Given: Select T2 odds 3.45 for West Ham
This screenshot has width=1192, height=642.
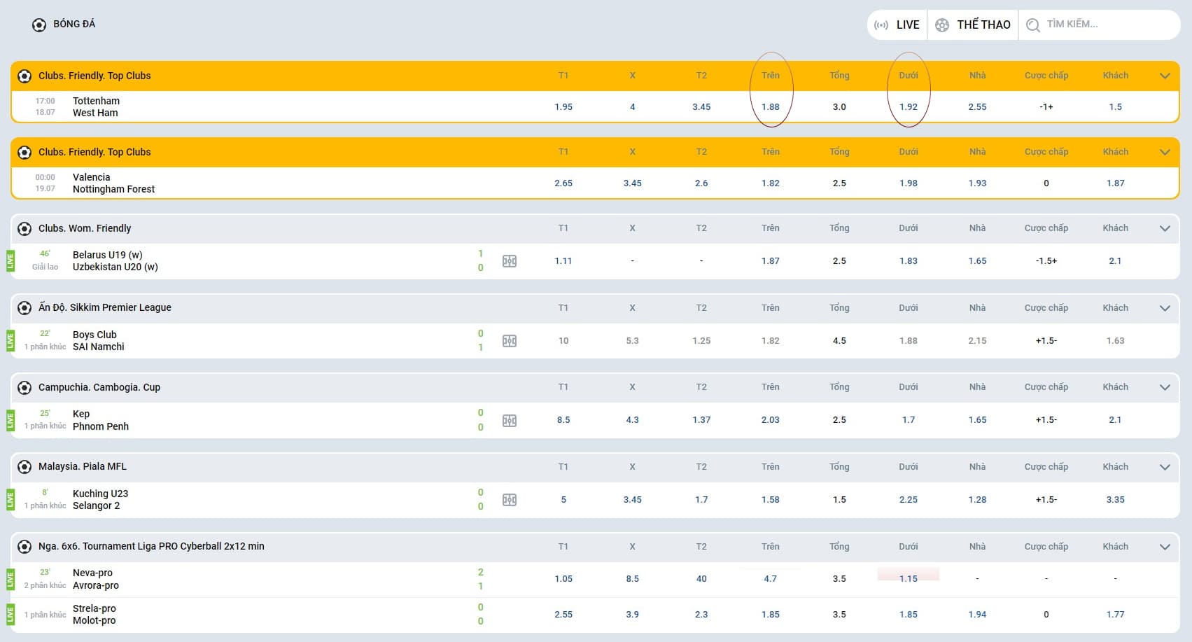Looking at the screenshot, I should click(701, 107).
